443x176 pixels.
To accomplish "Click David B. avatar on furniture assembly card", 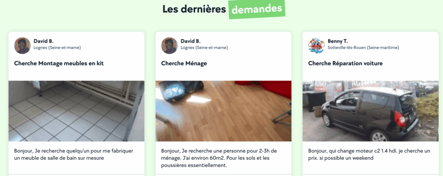I will (22, 45).
